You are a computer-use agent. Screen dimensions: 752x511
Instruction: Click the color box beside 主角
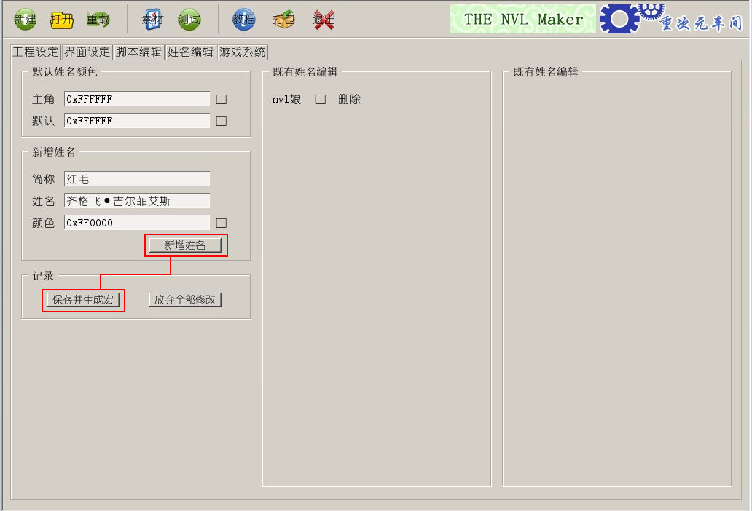221,99
